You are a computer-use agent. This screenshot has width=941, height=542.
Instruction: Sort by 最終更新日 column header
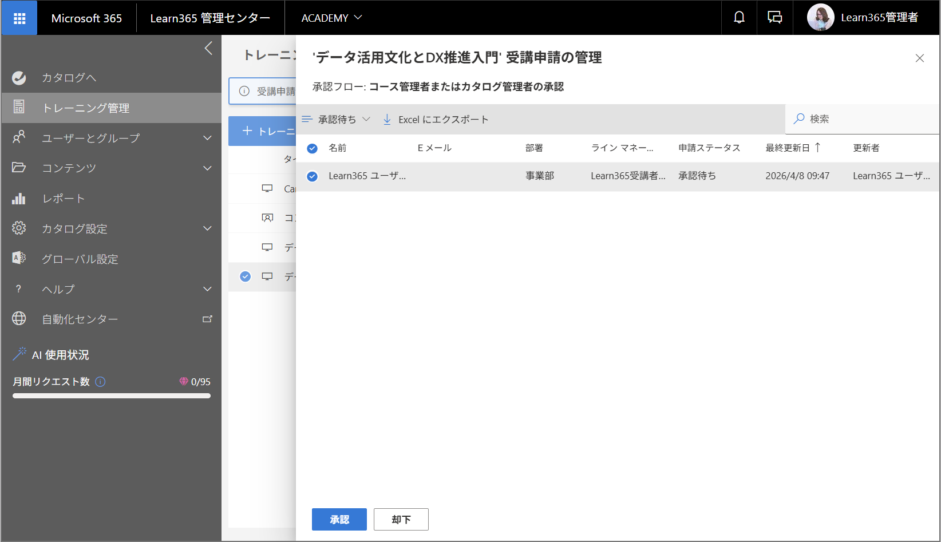coord(793,148)
